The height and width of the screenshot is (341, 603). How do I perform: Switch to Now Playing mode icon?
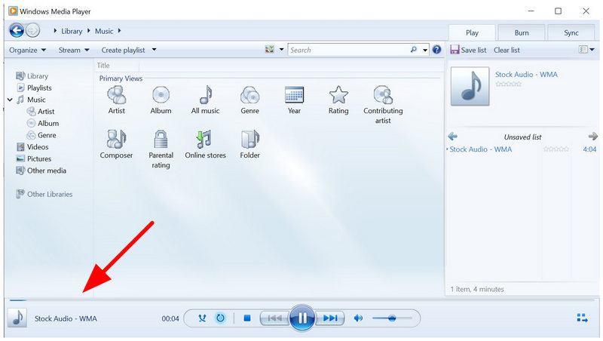tap(582, 318)
